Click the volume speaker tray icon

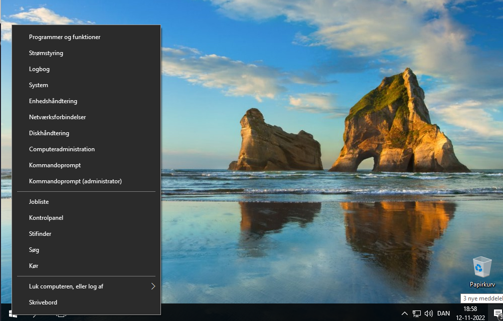(x=428, y=313)
